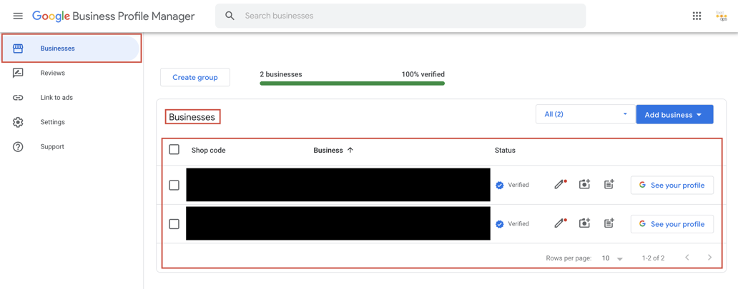Screen dimensions: 738x289
Task: Click the Reviews sidebar icon
Action: coord(18,73)
